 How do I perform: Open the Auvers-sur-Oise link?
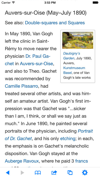36,64
